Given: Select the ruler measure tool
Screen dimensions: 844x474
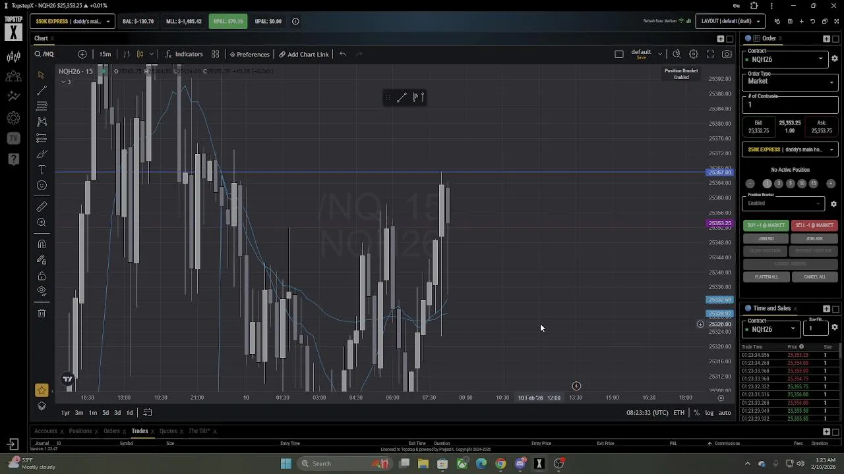Looking at the screenshot, I should tap(42, 207).
